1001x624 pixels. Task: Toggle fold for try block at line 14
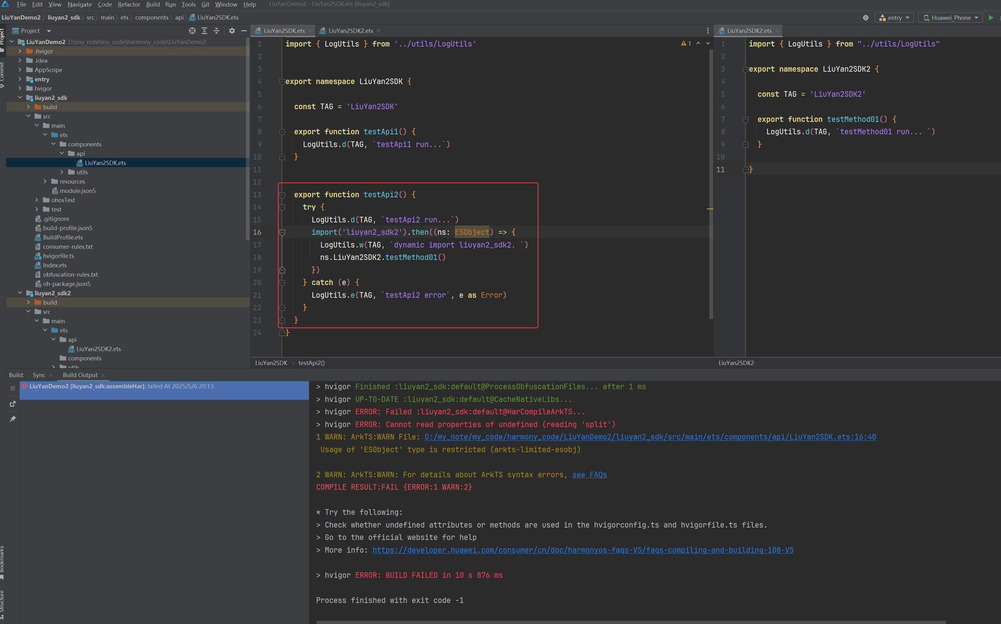click(x=282, y=207)
